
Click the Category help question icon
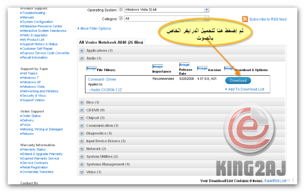tap(121, 18)
